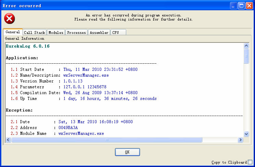Click the 'Copy to Clipboard' label text
This screenshot has width=255, height=167.
[x=229, y=162]
